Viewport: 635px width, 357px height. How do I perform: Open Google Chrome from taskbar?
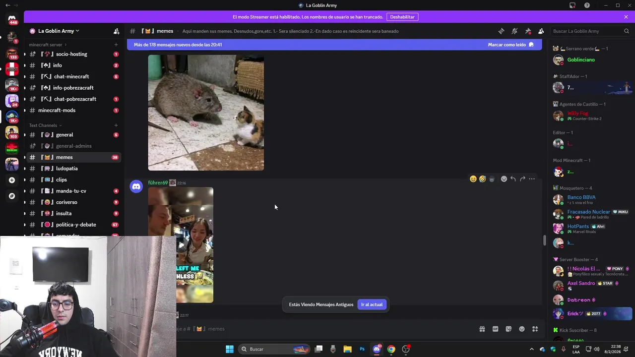[391, 349]
